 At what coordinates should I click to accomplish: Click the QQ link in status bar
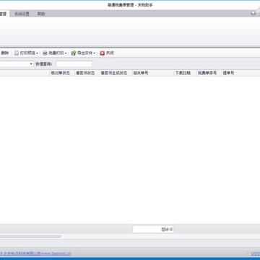(x=256, y=253)
